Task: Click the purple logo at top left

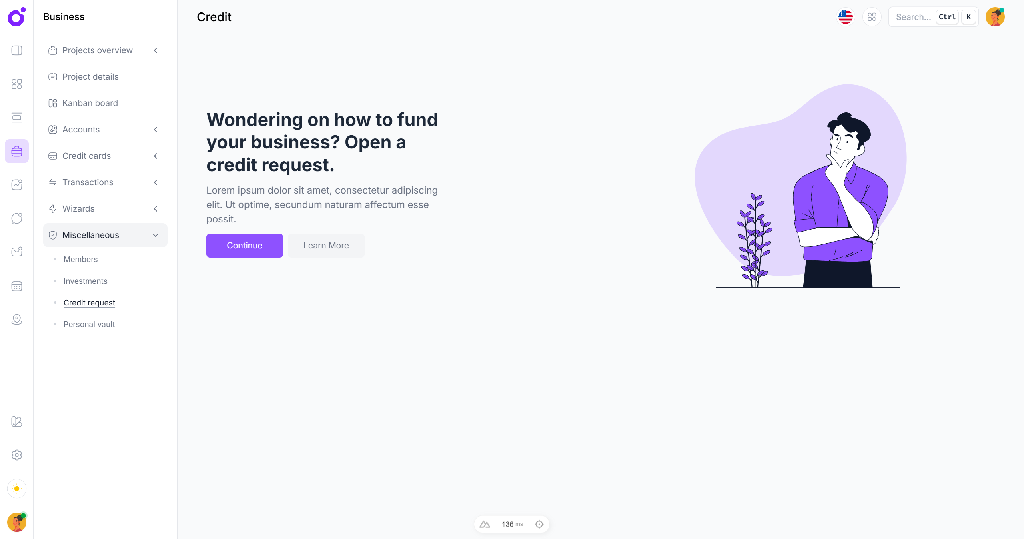Action: point(17,17)
